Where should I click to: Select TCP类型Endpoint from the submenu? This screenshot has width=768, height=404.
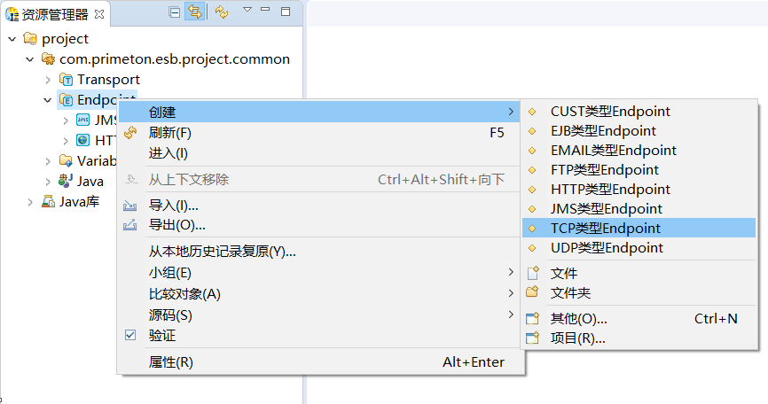605,228
